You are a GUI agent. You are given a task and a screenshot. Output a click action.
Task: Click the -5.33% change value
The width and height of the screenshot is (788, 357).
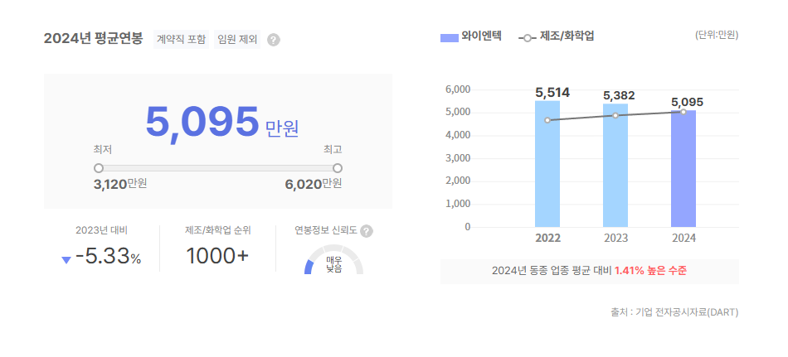click(x=108, y=257)
